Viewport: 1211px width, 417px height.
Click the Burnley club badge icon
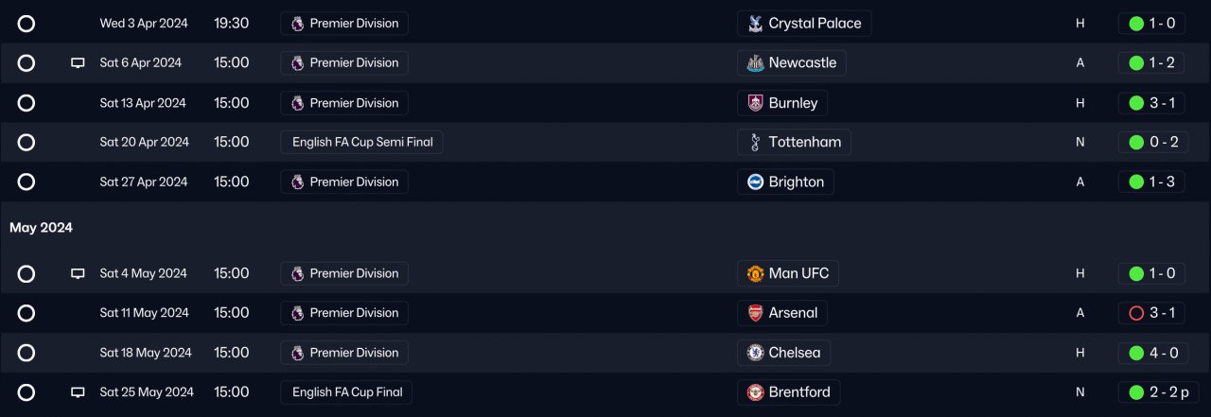pyautogui.click(x=755, y=103)
